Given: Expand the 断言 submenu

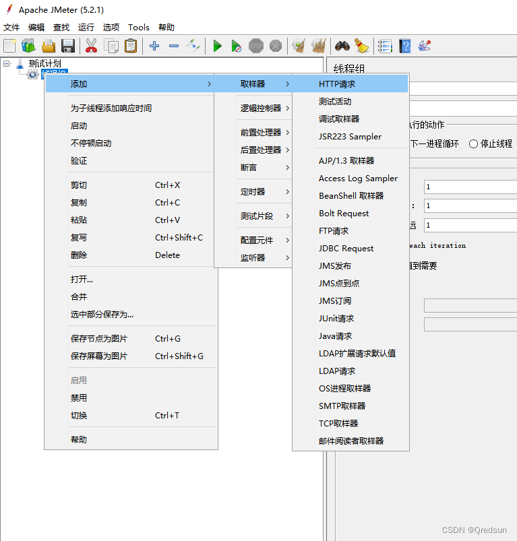Looking at the screenshot, I should [253, 168].
